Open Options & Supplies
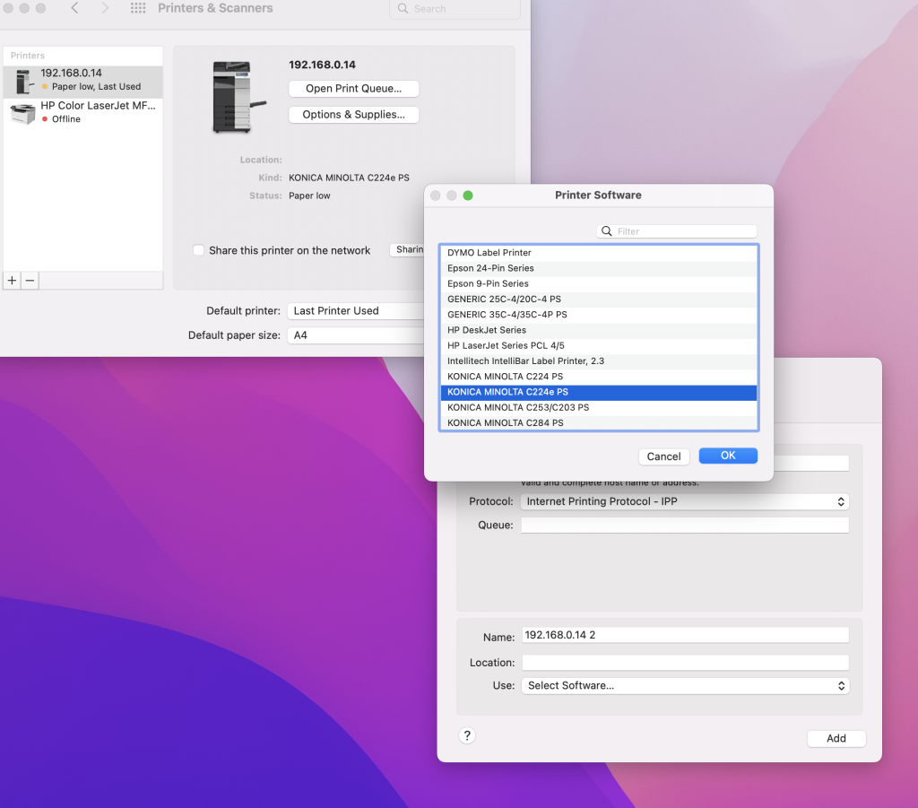 [353, 115]
